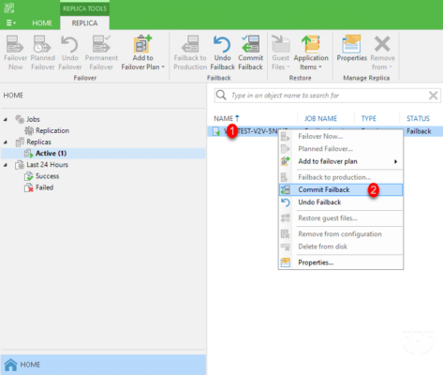443x375 pixels.
Task: Select the REPLICA ribbon tab
Action: tap(84, 23)
